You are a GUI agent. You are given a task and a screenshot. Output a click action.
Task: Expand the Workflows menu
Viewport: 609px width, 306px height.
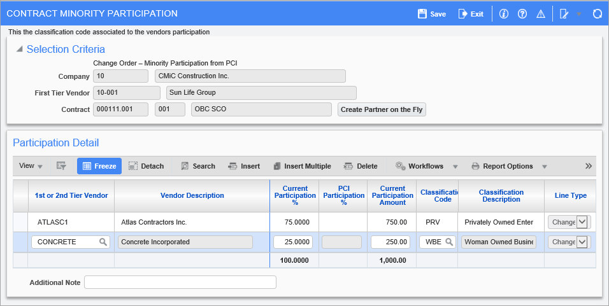(x=426, y=166)
